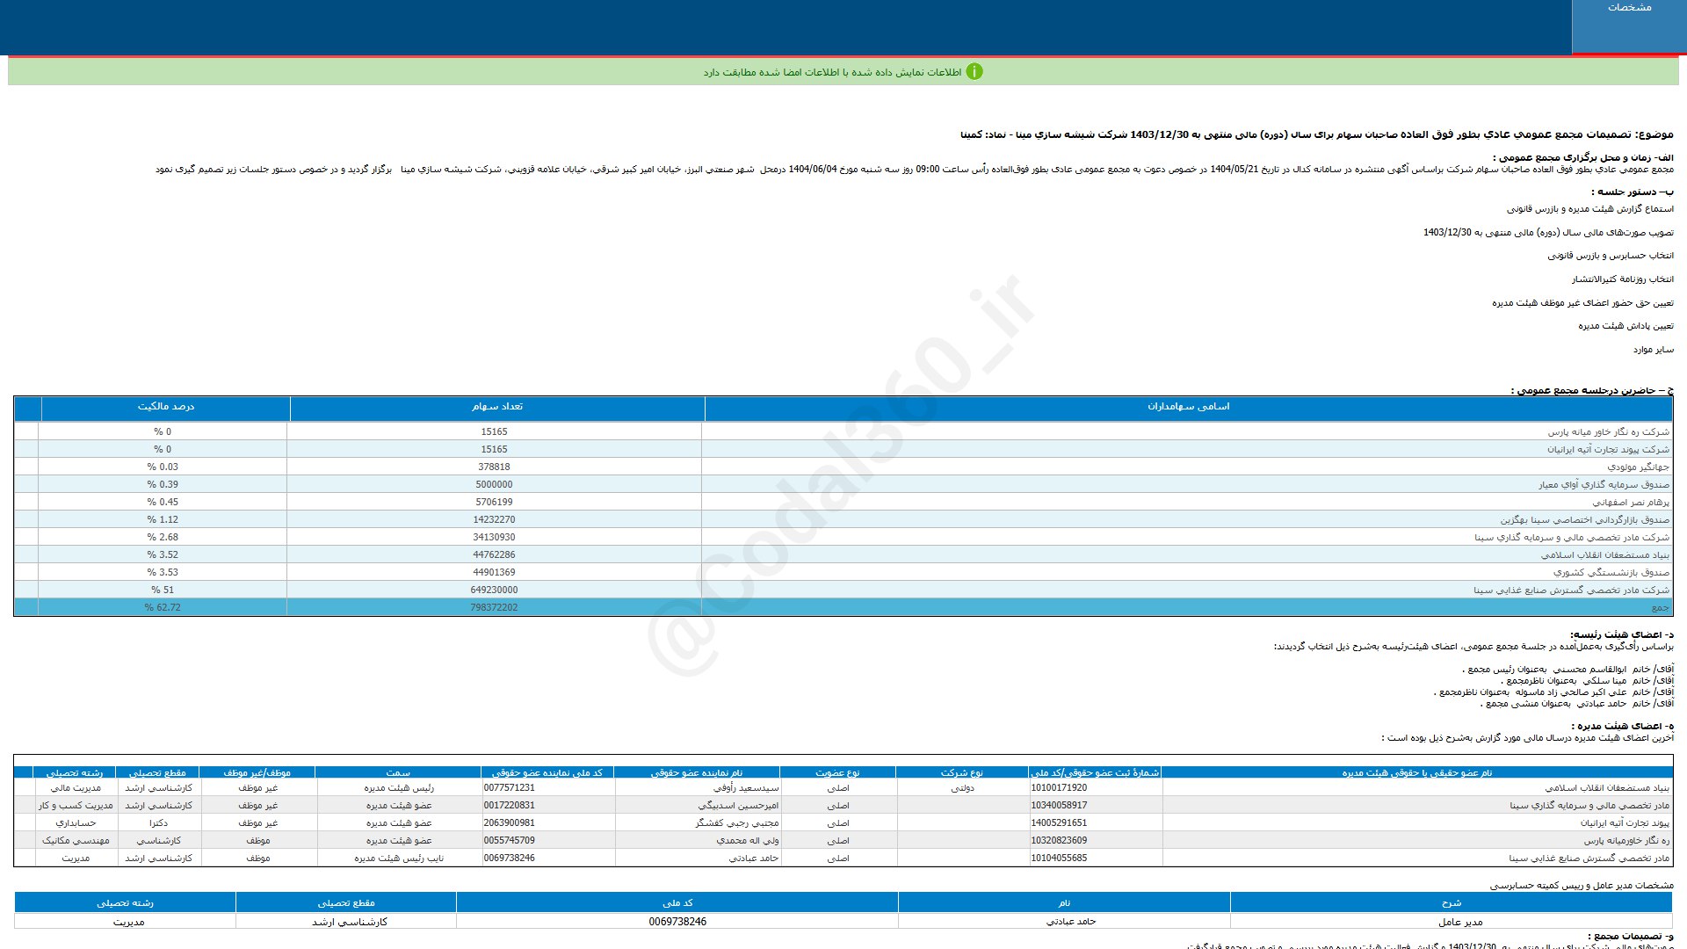Click the 62.72 % total ownership cell
The image size is (1687, 949).
click(163, 608)
